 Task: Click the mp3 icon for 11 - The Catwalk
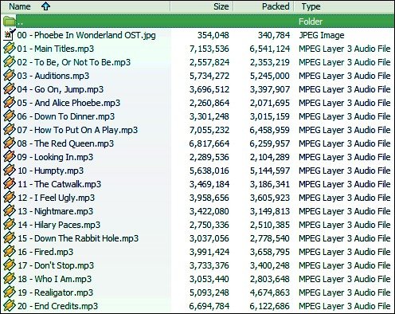point(9,184)
